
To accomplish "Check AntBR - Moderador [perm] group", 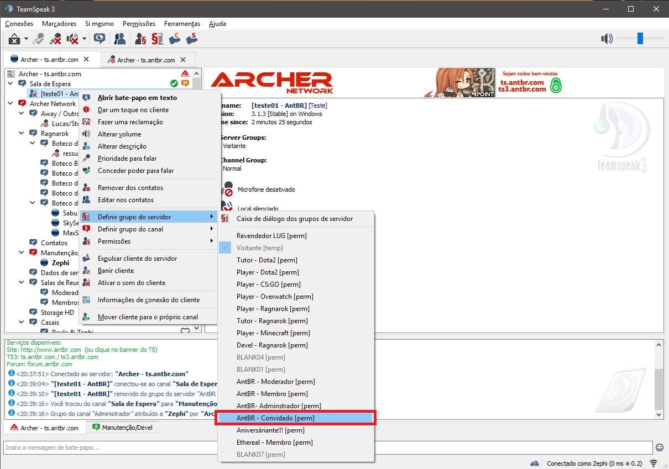I will pos(296,381).
